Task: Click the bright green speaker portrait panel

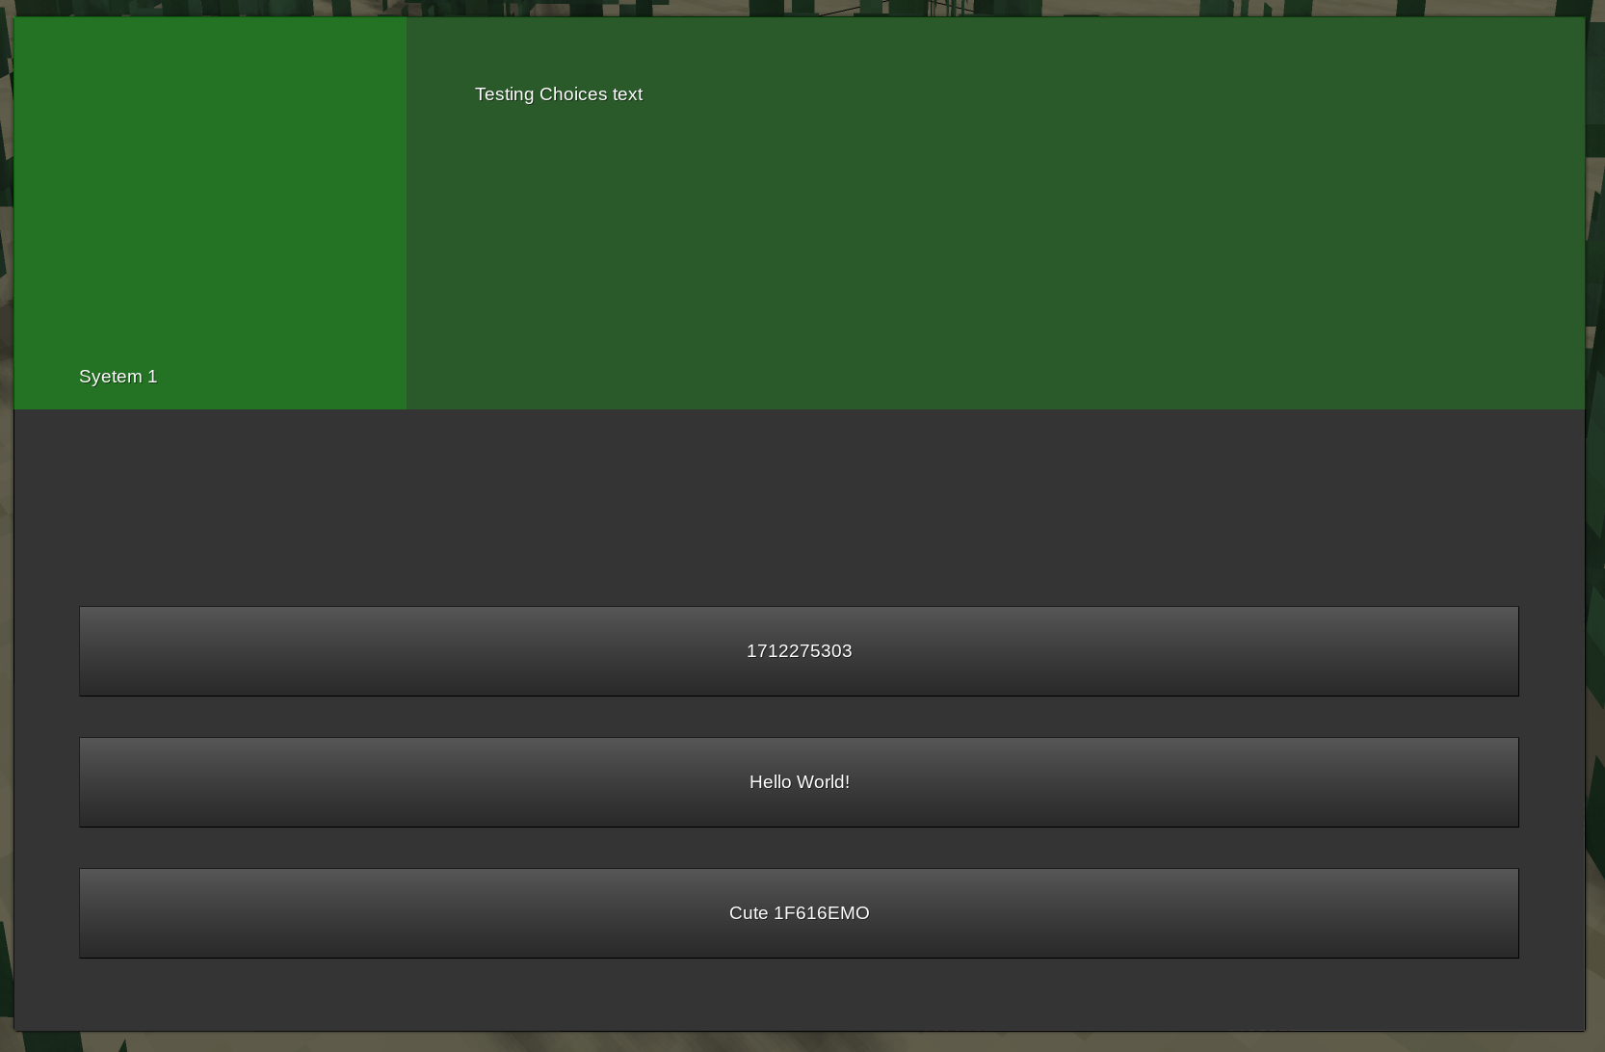Action: 210,193
